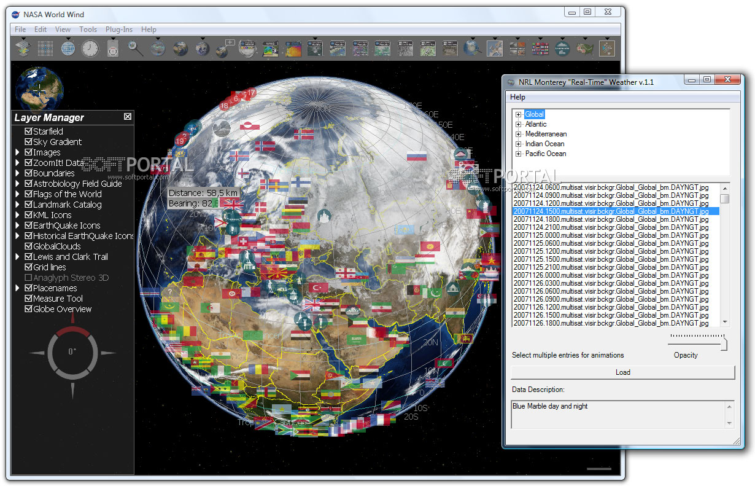Open the Tools menu

tap(88, 29)
